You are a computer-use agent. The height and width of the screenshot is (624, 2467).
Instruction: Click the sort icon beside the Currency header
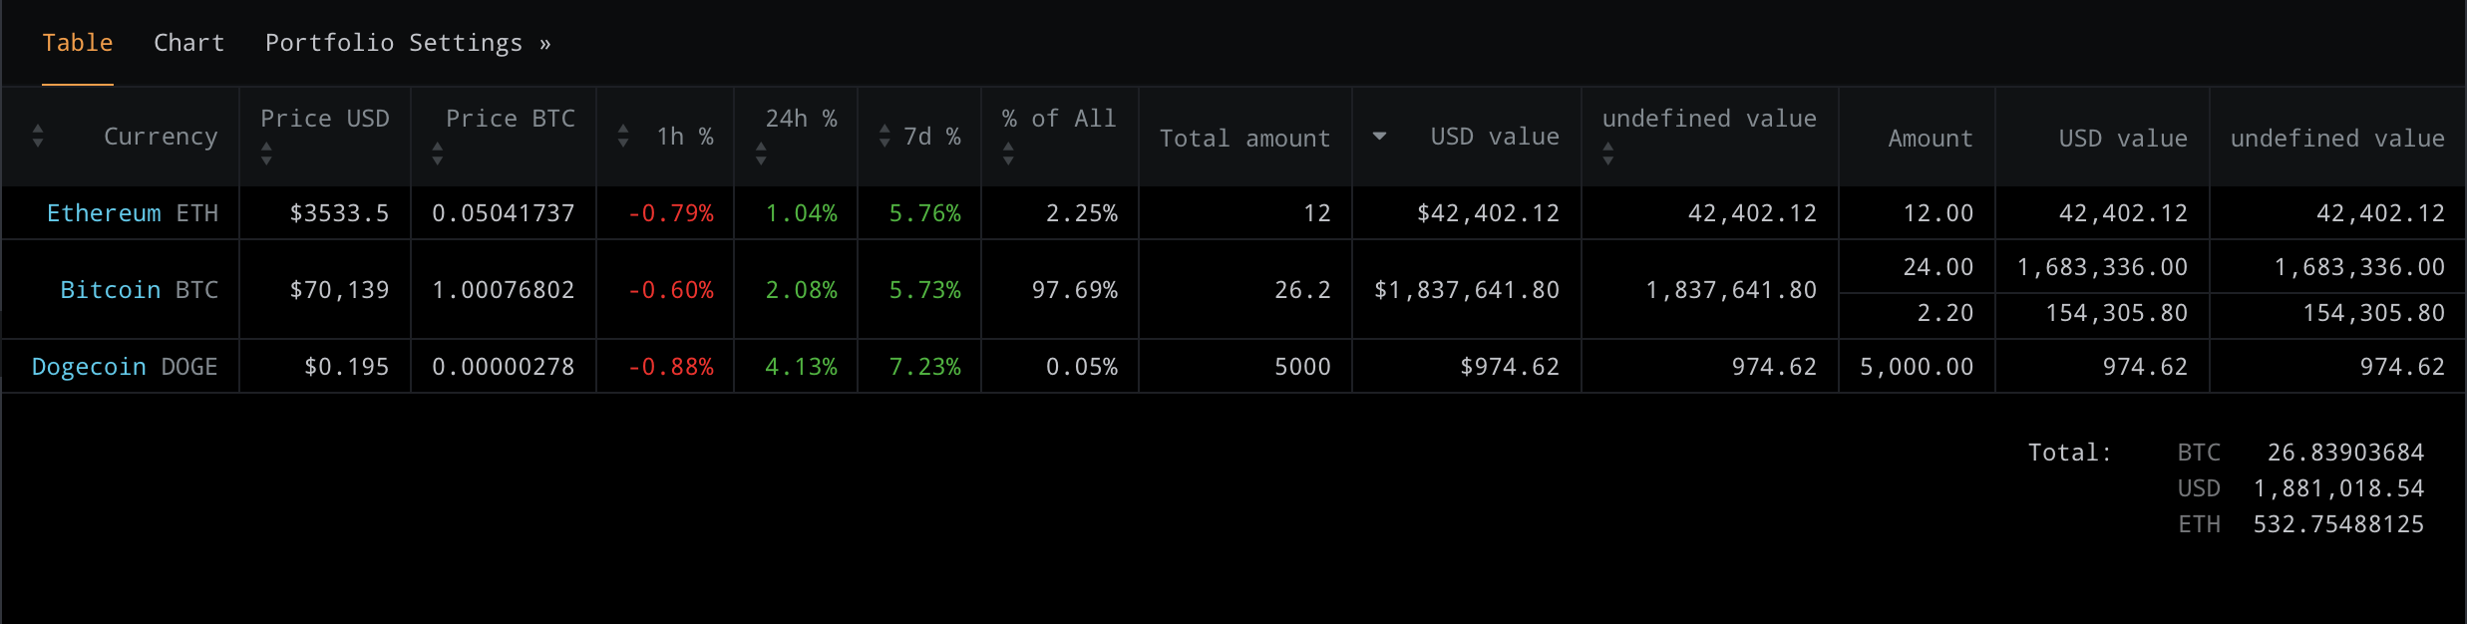(x=38, y=136)
